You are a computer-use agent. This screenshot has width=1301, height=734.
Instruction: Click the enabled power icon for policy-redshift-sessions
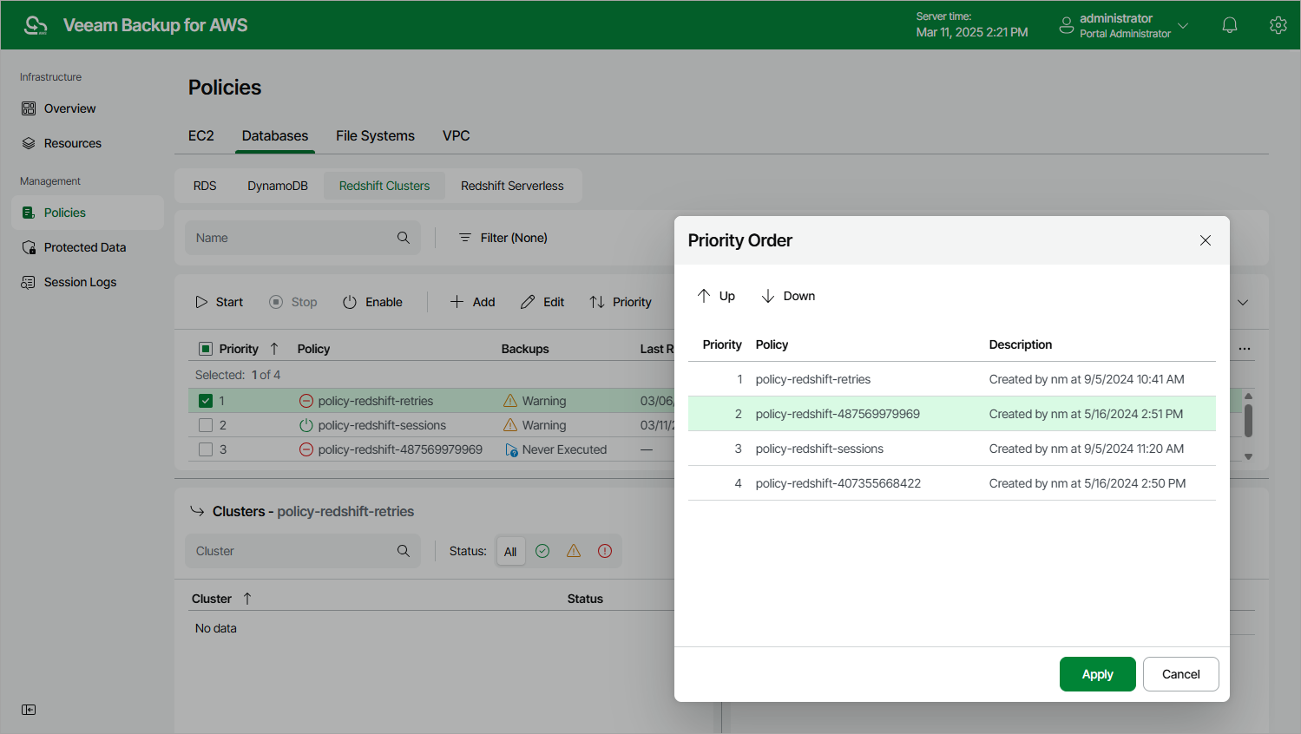click(306, 425)
